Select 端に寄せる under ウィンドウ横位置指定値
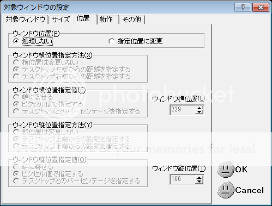 pos(33,97)
